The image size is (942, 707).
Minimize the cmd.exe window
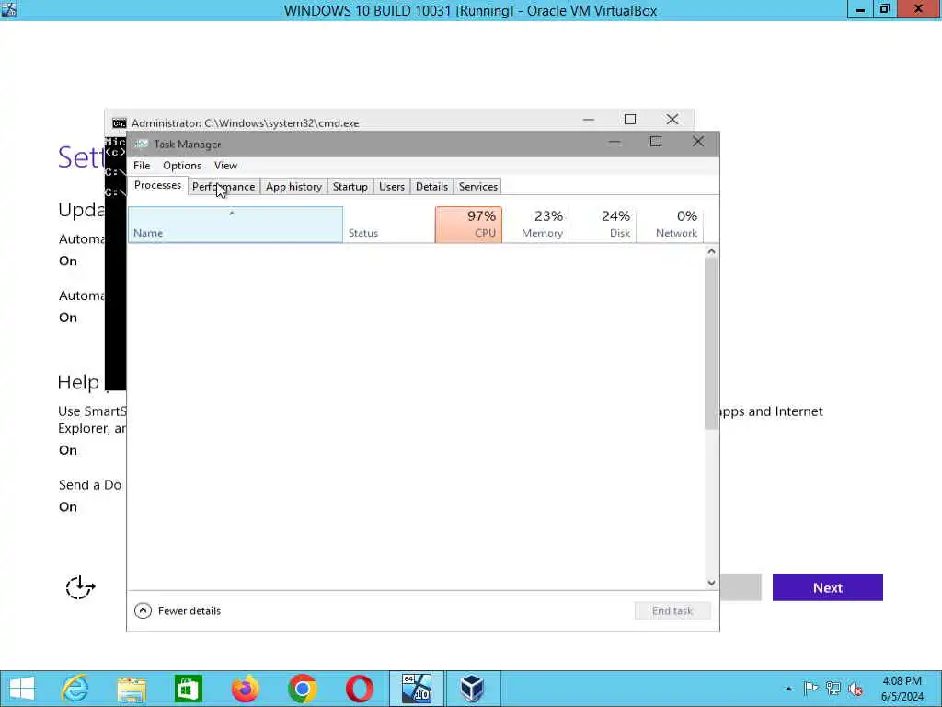coord(588,120)
